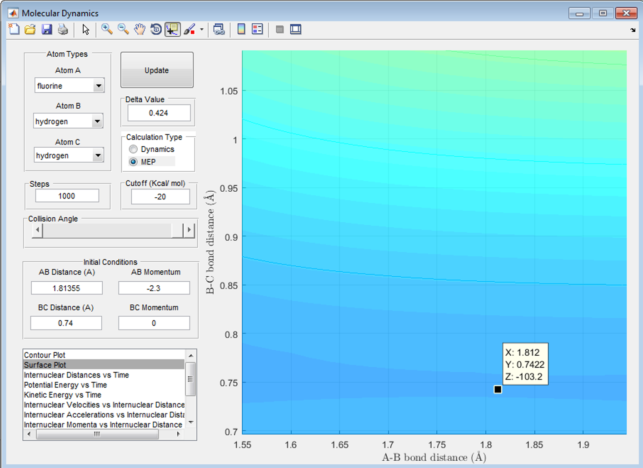The width and height of the screenshot is (643, 468).
Task: Expand the Atom C dropdown list
Action: [98, 155]
